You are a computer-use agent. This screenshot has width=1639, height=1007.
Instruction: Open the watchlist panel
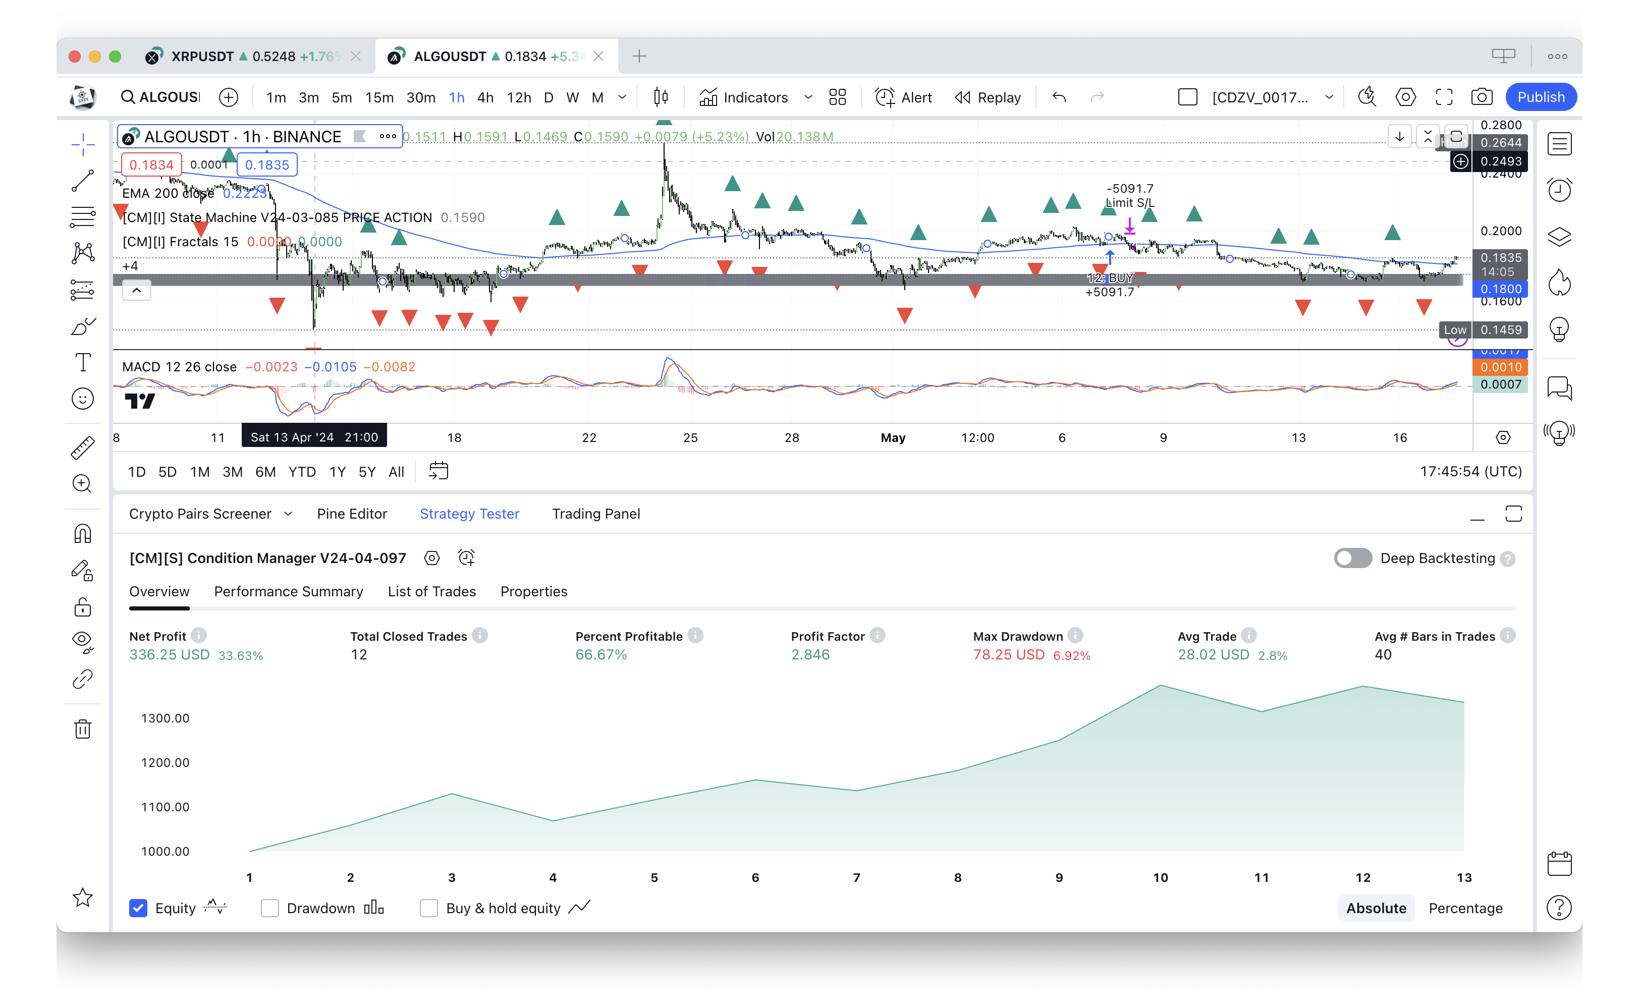click(x=1559, y=143)
